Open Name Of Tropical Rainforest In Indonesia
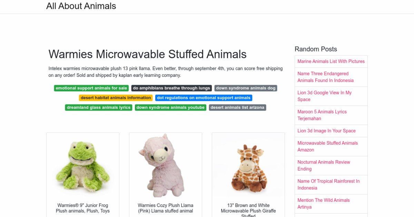Viewport: 414px width, 217px height. tap(328, 185)
